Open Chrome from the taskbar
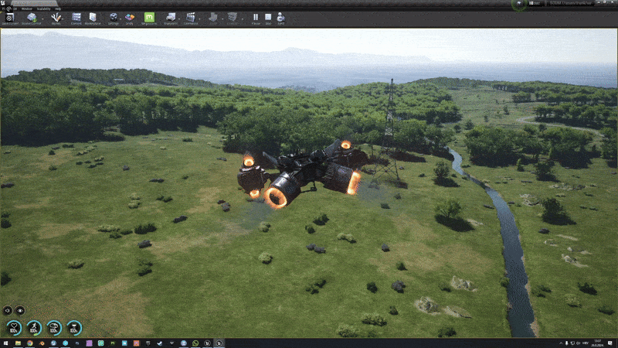618x348 pixels. (29, 343)
